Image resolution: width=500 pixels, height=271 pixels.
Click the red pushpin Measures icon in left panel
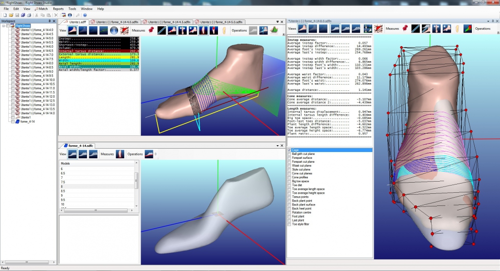click(x=151, y=30)
